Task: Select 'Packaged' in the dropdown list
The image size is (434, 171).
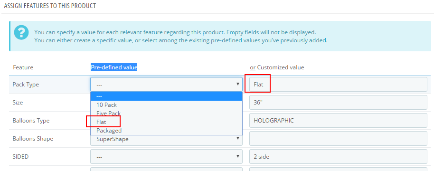Action: coord(166,130)
